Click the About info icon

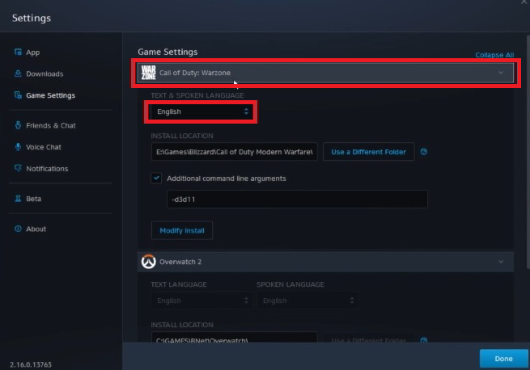click(x=18, y=229)
